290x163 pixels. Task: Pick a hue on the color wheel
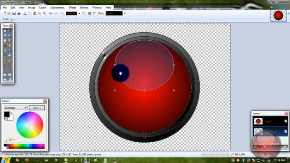pyautogui.click(x=29, y=125)
